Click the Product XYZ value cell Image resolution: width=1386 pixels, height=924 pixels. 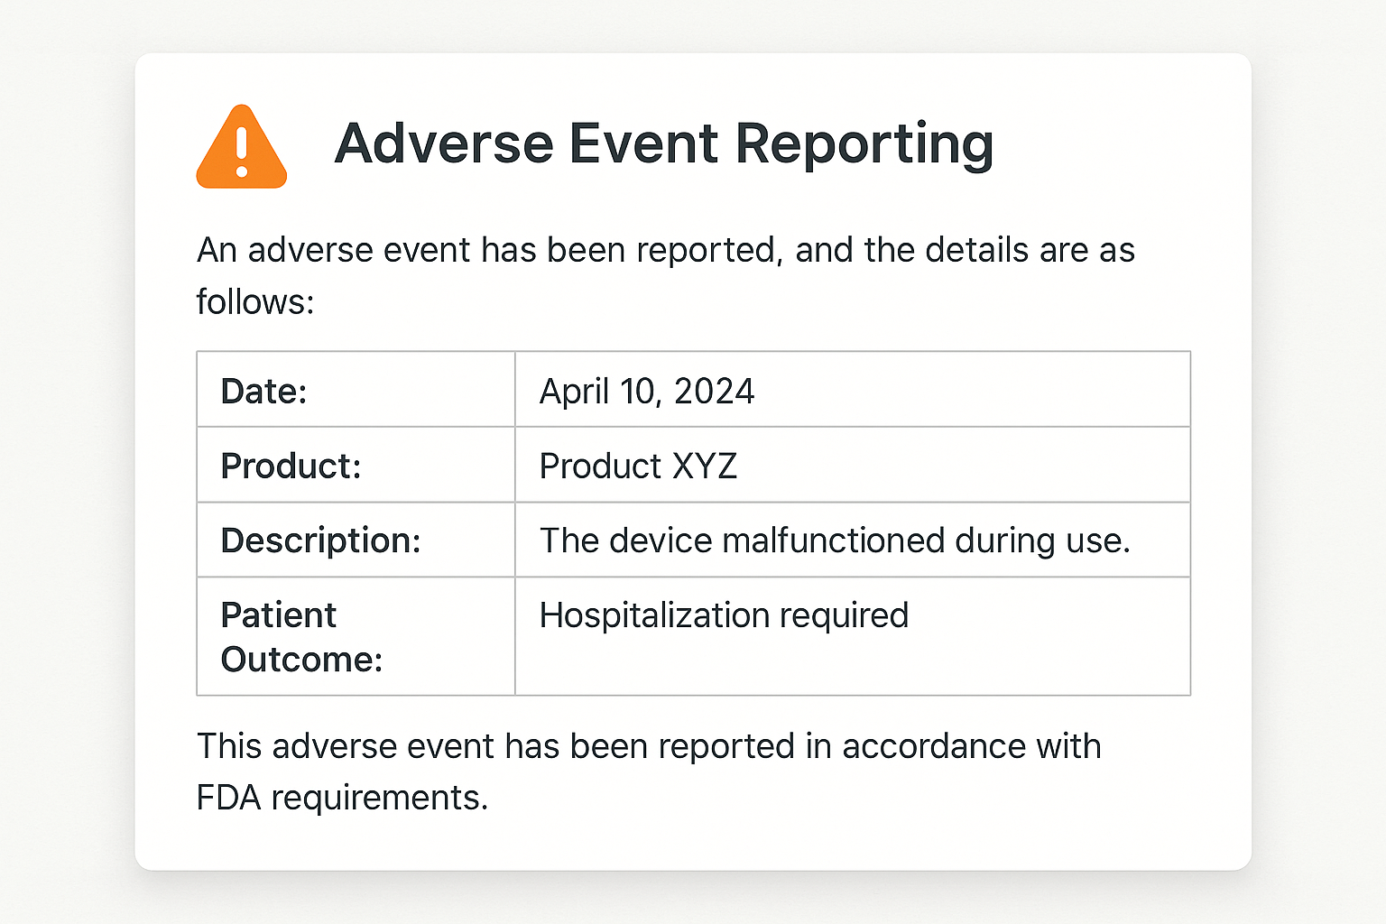pos(853,465)
